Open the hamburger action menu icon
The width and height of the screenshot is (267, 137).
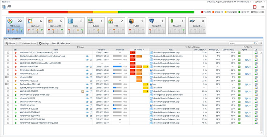click(x=263, y=7)
